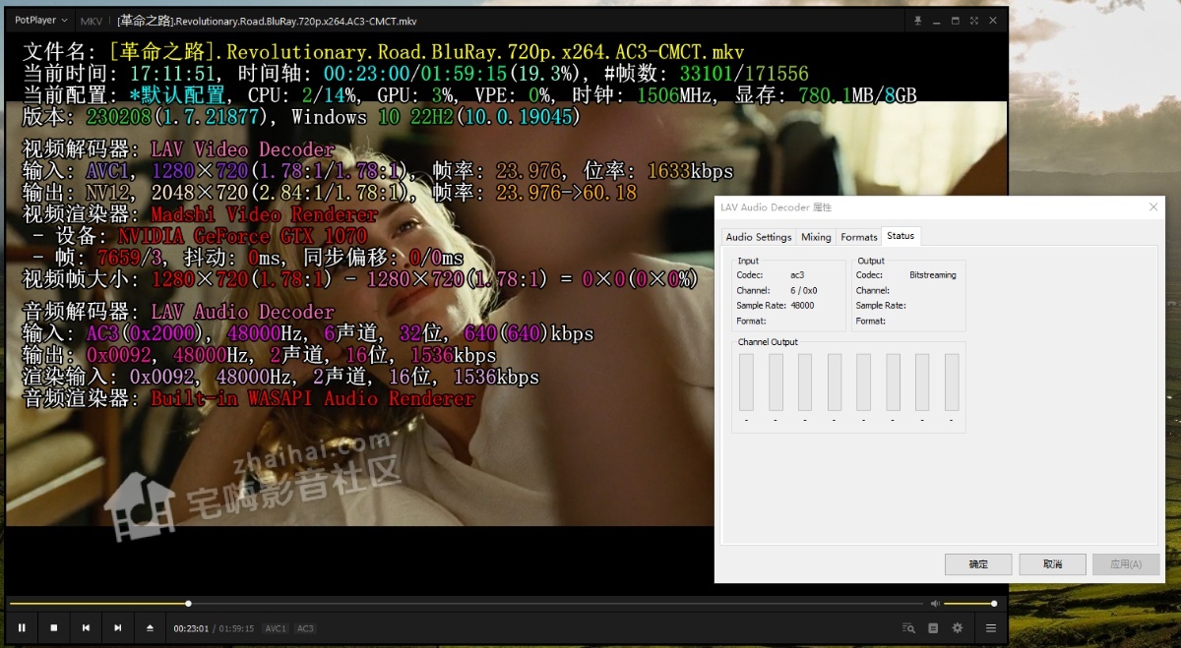The width and height of the screenshot is (1181, 648).
Task: Click the MKV label in title bar
Action: (91, 21)
